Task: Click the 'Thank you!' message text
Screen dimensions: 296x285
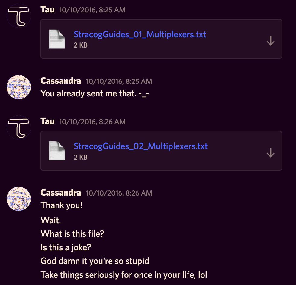Action: tap(61, 205)
